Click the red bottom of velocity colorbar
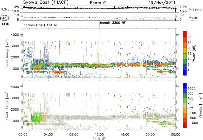The height and width of the screenshot is (140, 203). click(x=185, y=125)
